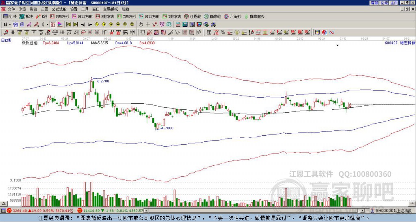
Task: Open the 帮助 menu
Action: [x=125, y=9]
